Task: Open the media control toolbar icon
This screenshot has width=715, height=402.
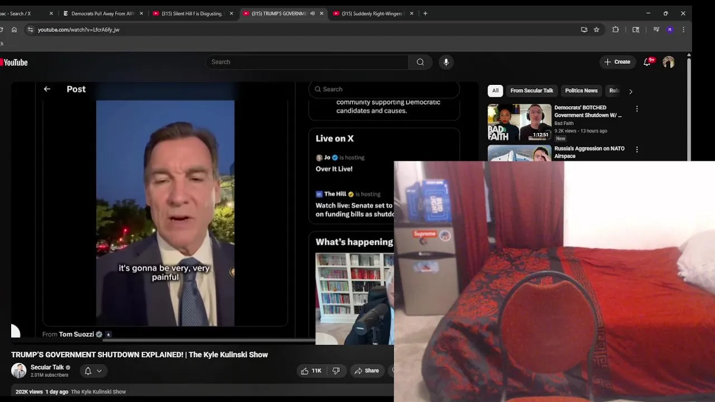Action: coord(656,30)
